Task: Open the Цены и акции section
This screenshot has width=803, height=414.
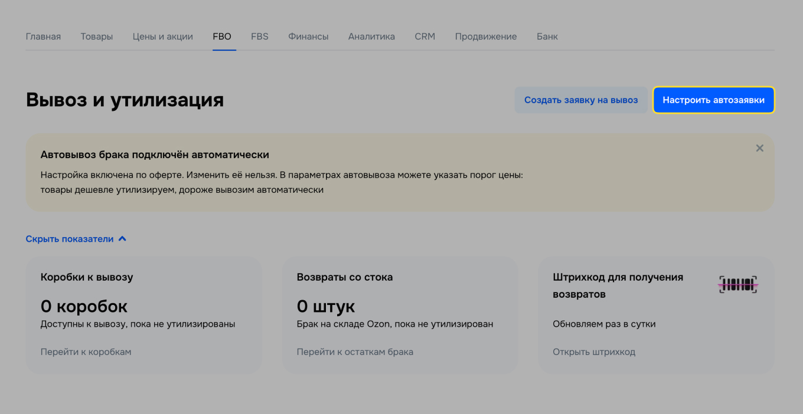Action: 162,36
